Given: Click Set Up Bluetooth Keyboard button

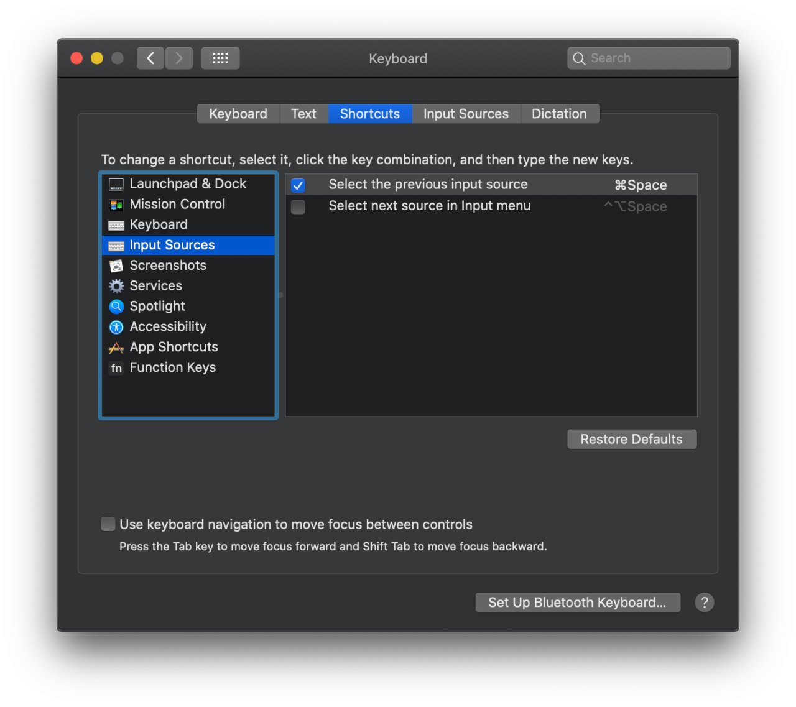Looking at the screenshot, I should click(578, 602).
